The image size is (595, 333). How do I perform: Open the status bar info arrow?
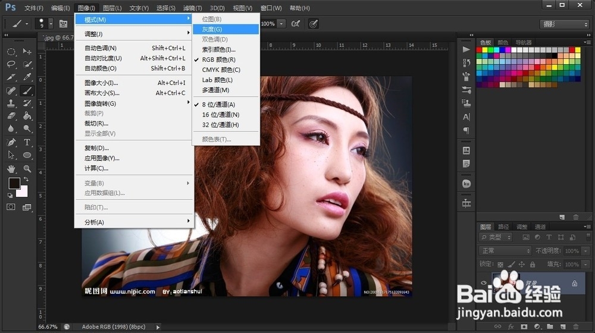158,327
